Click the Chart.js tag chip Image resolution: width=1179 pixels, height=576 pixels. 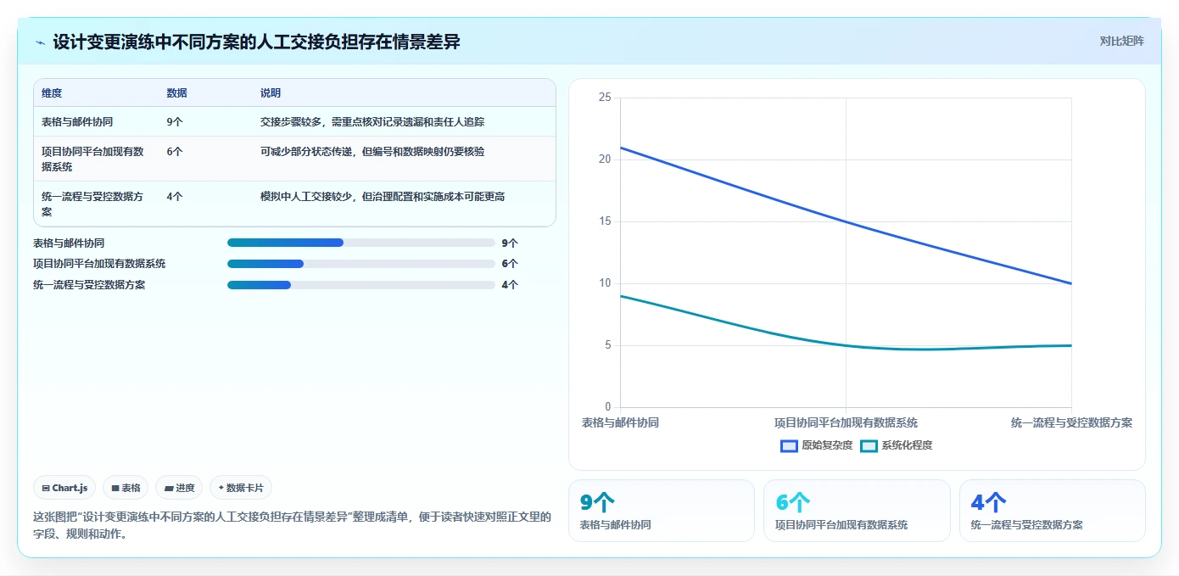(64, 488)
